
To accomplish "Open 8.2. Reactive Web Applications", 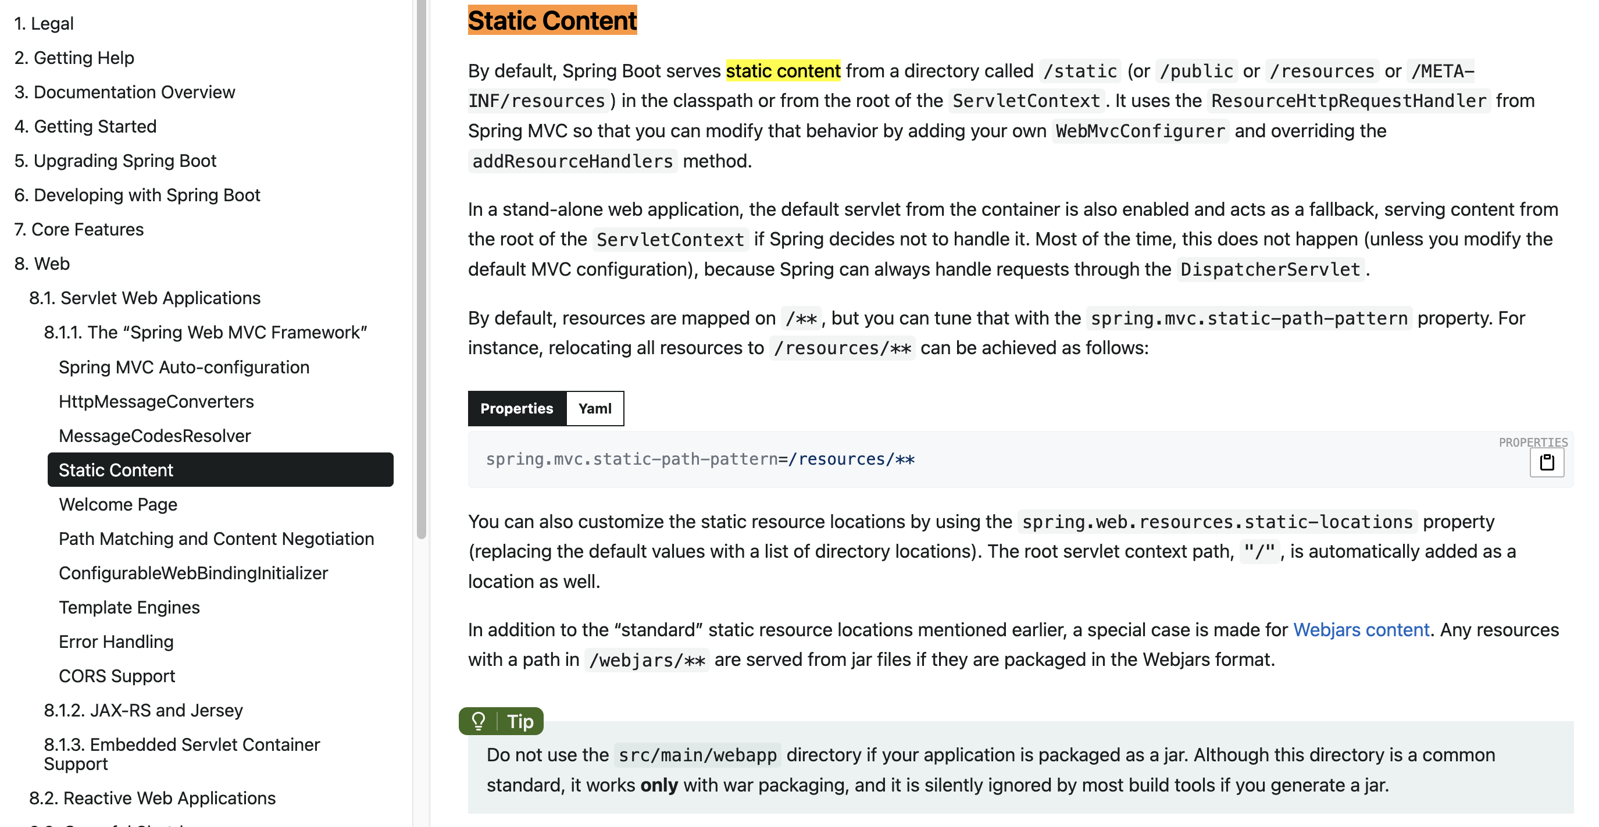I will [x=152, y=798].
